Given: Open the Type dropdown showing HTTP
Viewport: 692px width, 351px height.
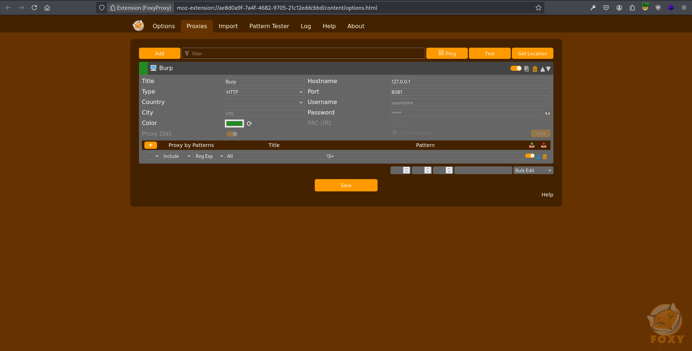Looking at the screenshot, I should [x=265, y=92].
